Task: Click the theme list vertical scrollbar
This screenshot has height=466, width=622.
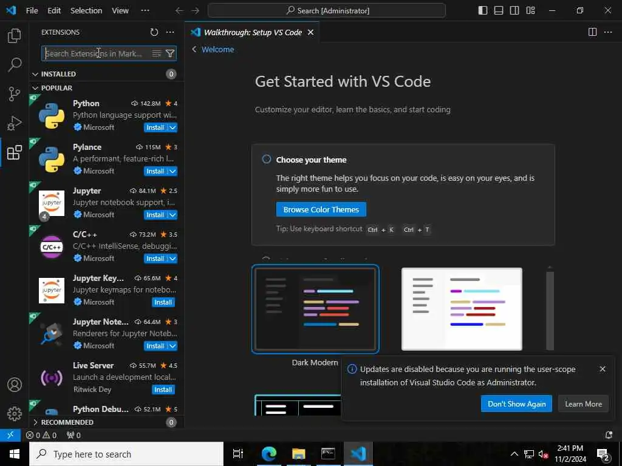Action: pyautogui.click(x=550, y=310)
